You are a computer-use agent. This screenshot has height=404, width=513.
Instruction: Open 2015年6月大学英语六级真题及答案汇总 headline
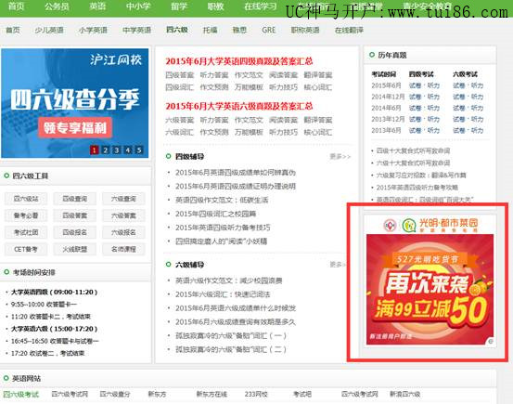(x=238, y=106)
